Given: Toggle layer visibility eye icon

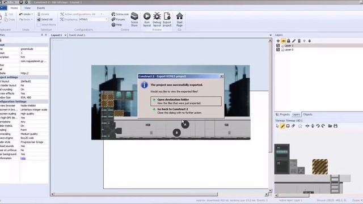Looking at the screenshot, I should pos(284,41).
